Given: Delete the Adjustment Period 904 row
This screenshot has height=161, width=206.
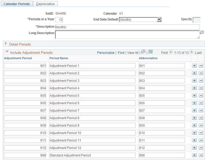Looking at the screenshot, I should point(201,88).
